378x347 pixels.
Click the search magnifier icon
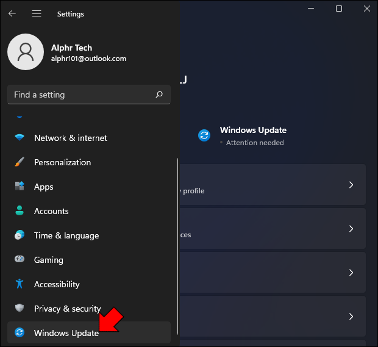pyautogui.click(x=159, y=95)
